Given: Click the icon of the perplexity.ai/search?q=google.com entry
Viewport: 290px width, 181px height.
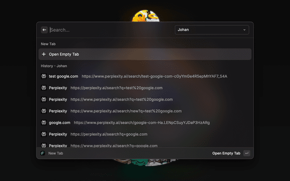Looking at the screenshot, I should (44, 134).
